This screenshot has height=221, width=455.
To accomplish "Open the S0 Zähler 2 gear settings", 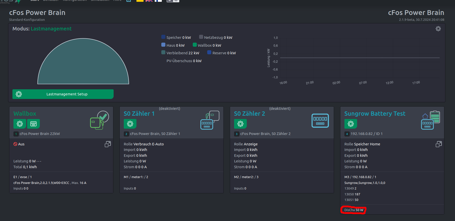I will pyautogui.click(x=240, y=124).
